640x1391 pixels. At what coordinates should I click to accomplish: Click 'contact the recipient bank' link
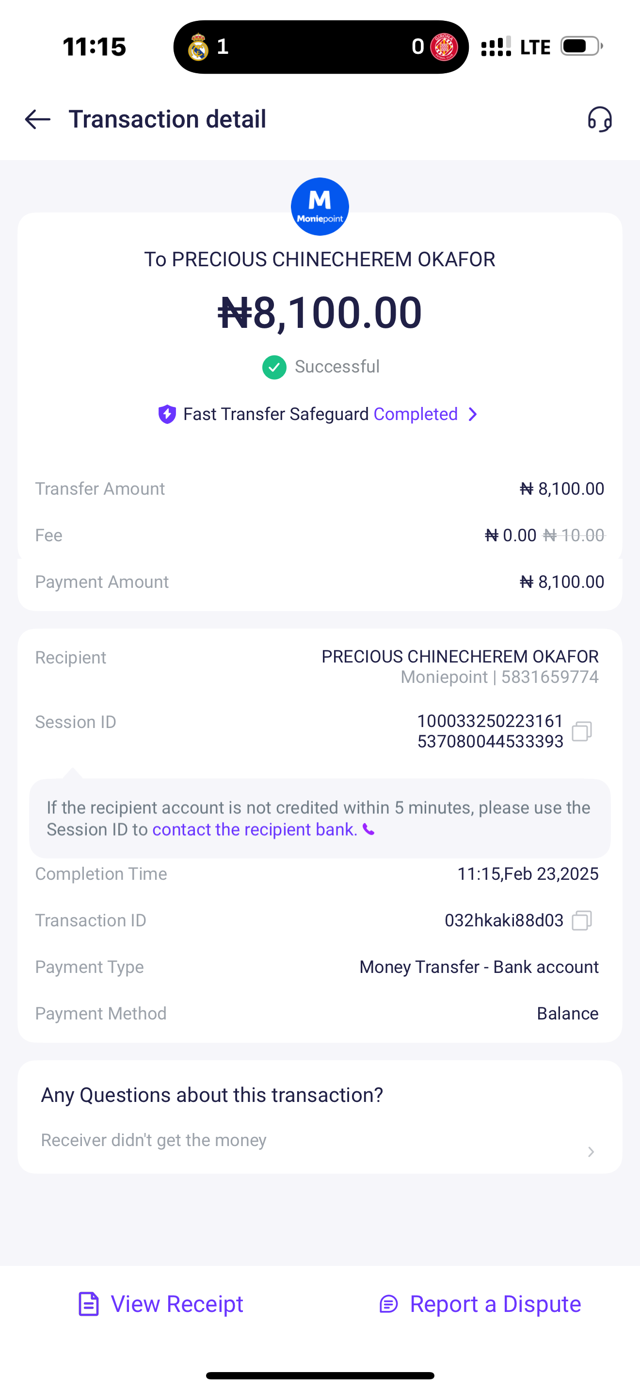255,829
